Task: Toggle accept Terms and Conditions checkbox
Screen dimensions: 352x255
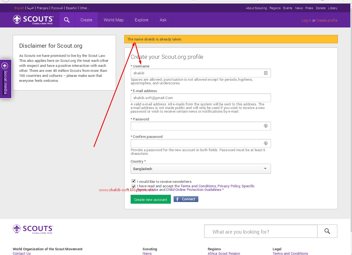Action: point(134,186)
